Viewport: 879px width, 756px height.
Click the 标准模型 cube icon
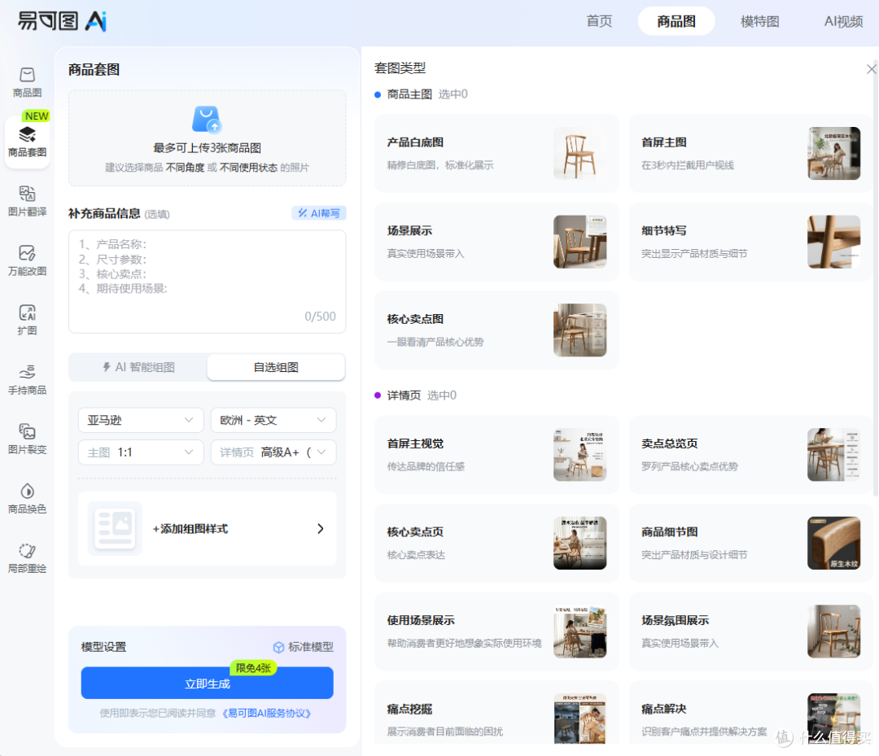278,647
